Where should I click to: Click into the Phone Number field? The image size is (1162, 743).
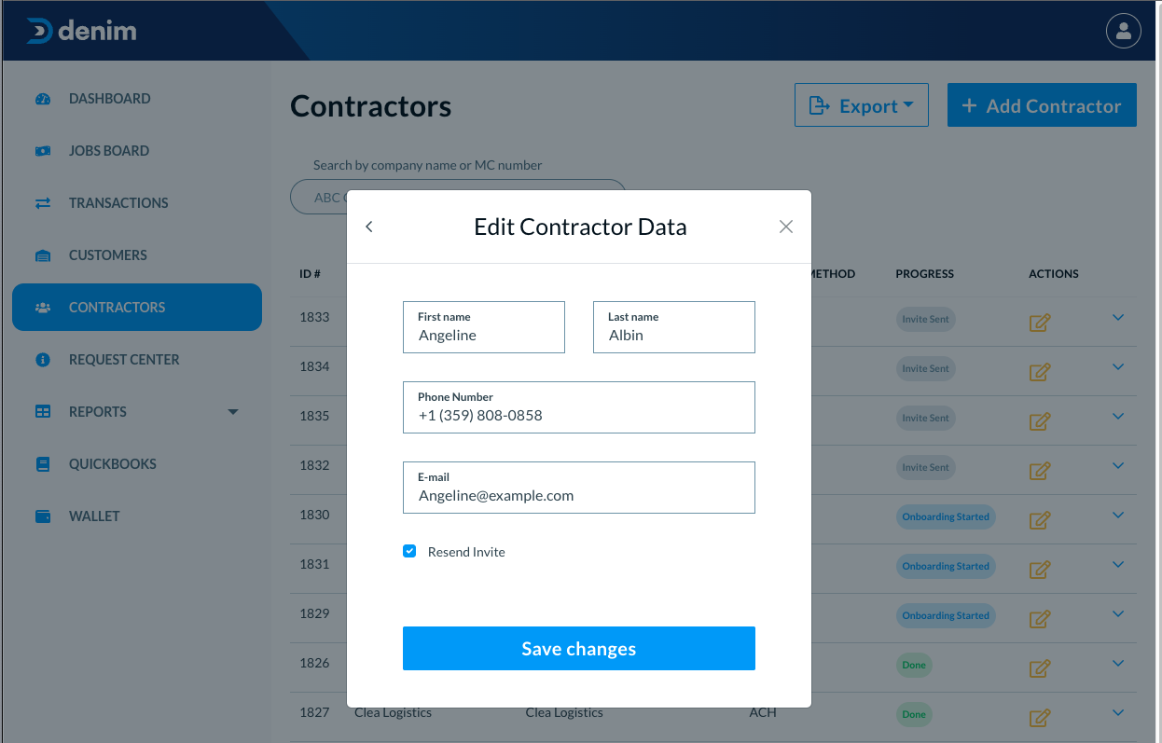(578, 415)
